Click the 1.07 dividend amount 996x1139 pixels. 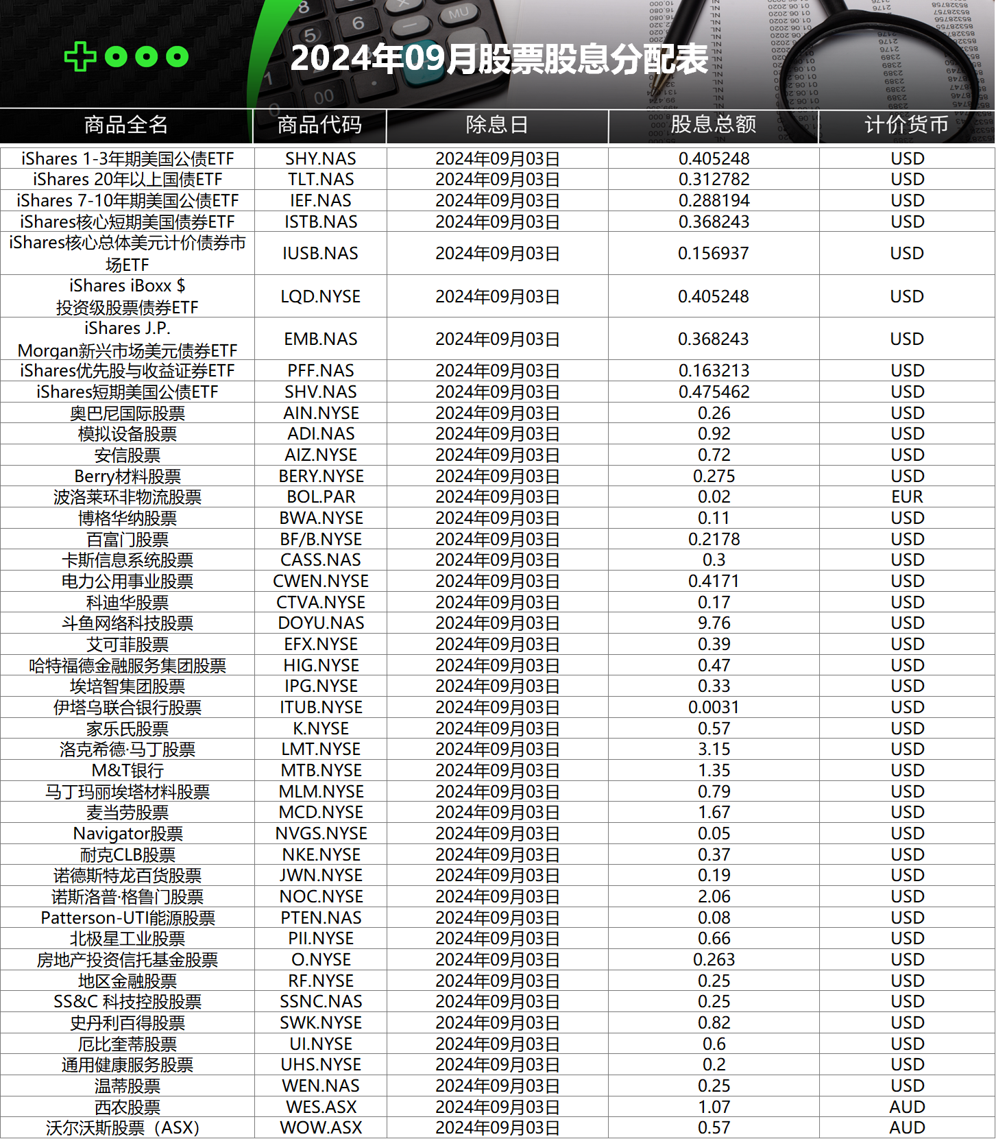click(714, 1107)
